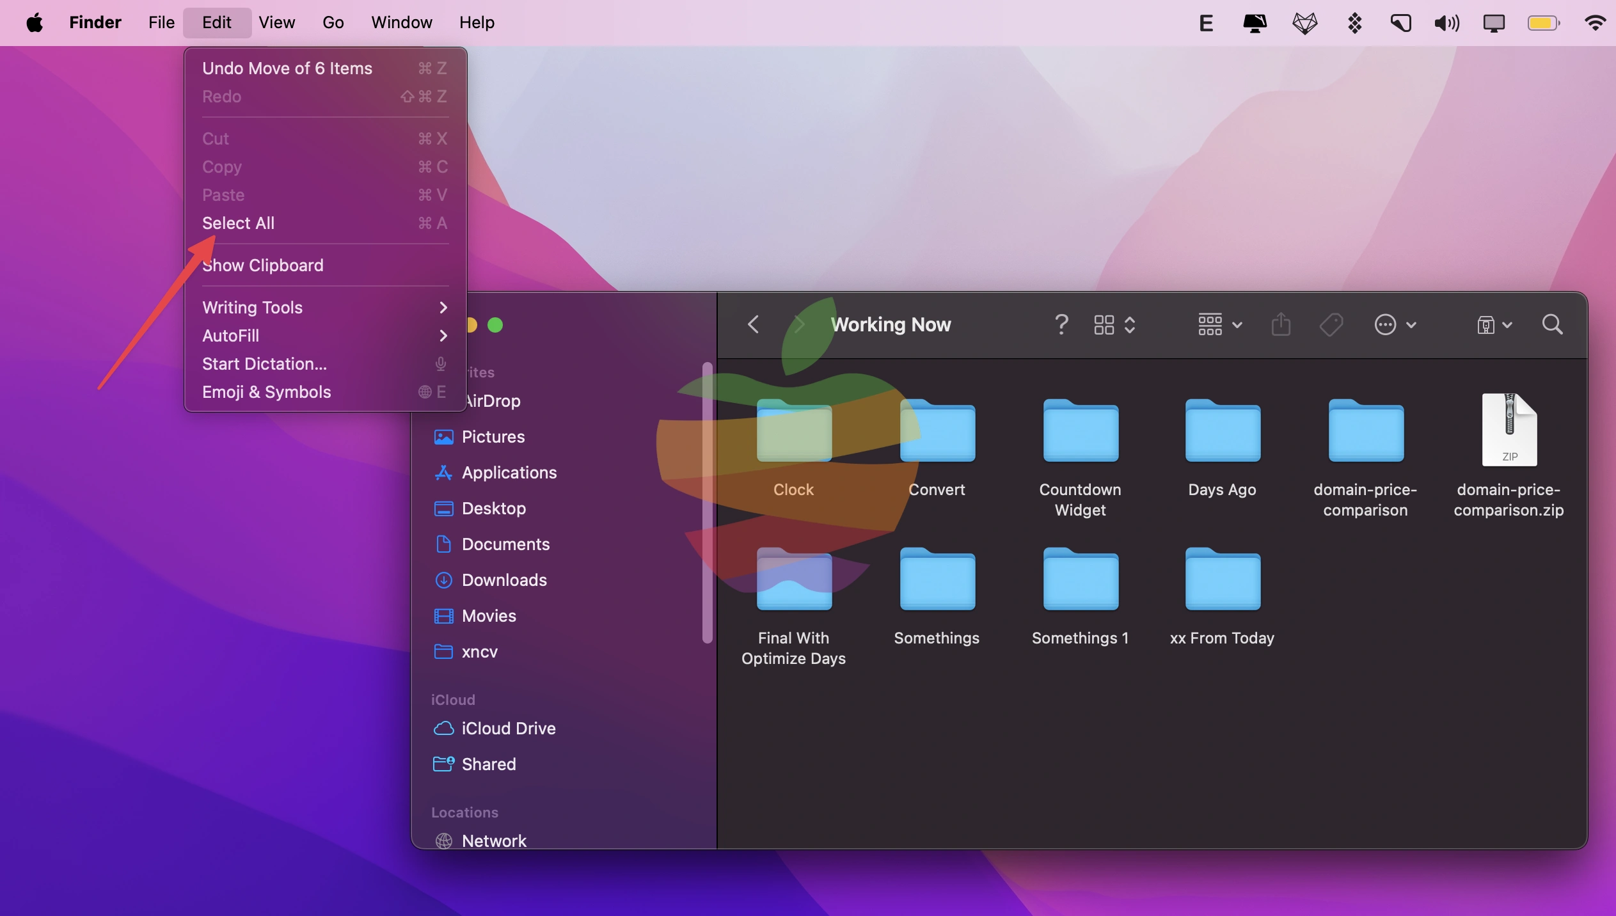This screenshot has height=916, width=1616.
Task: Expand the Writing Tools submenu
Action: coord(325,308)
